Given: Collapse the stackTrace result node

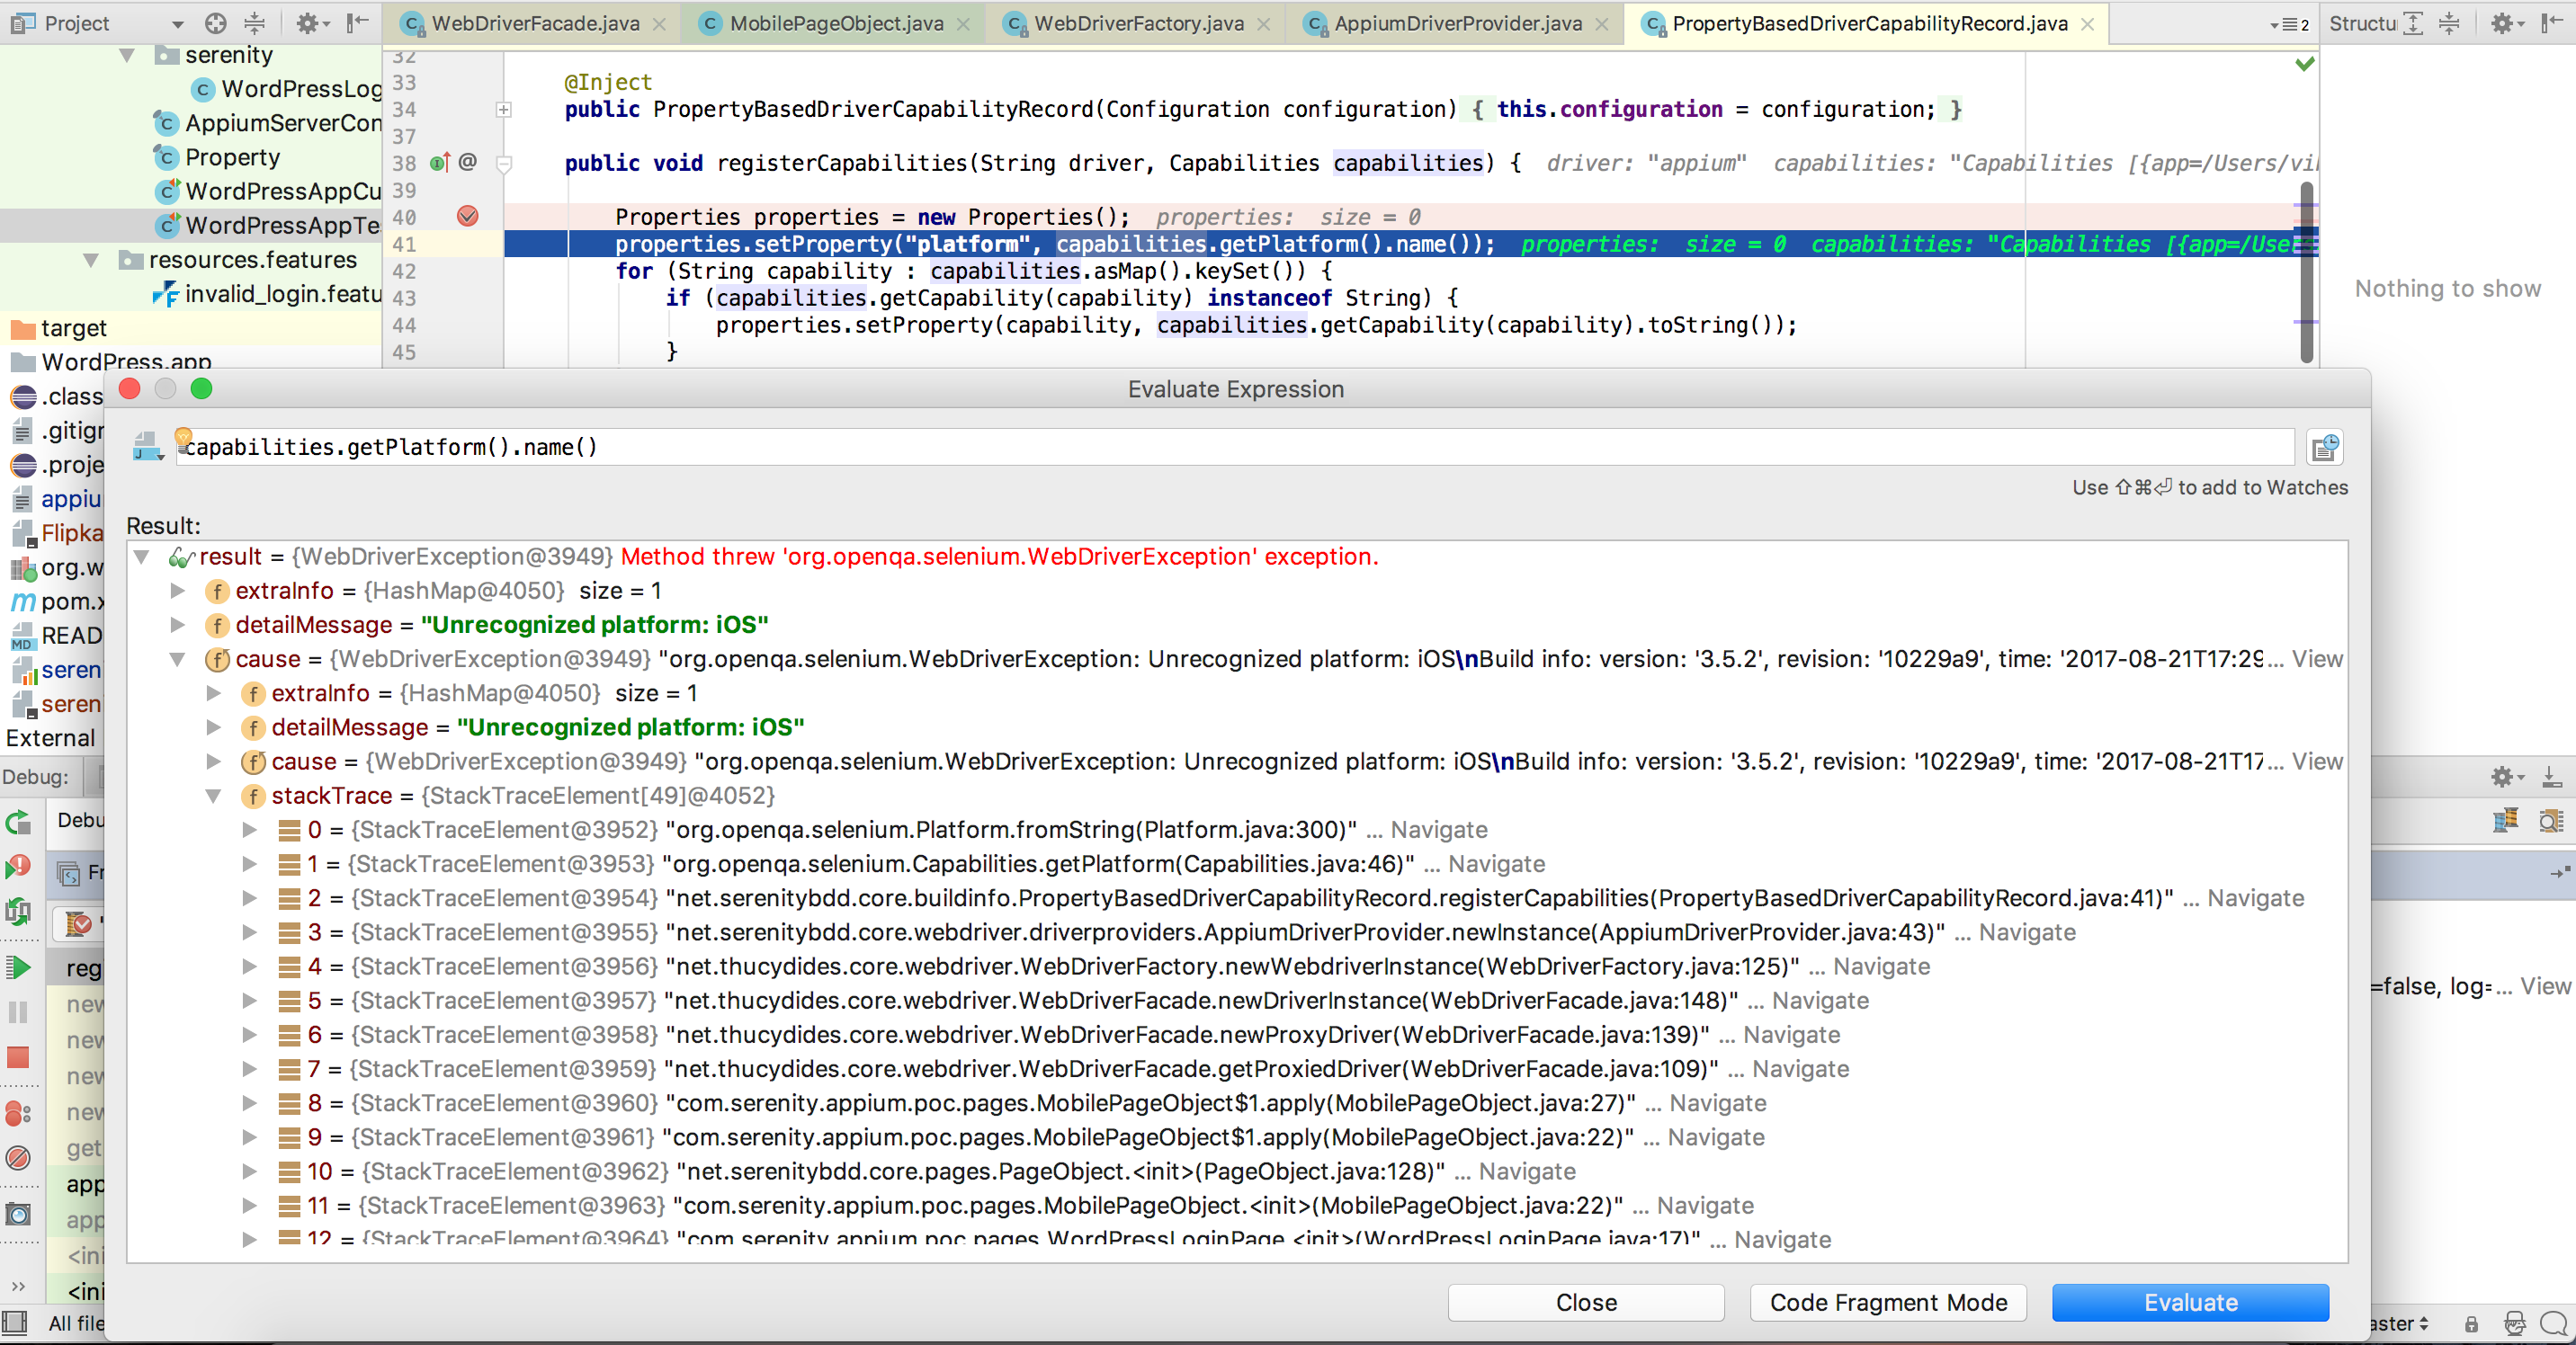Looking at the screenshot, I should click(x=212, y=797).
